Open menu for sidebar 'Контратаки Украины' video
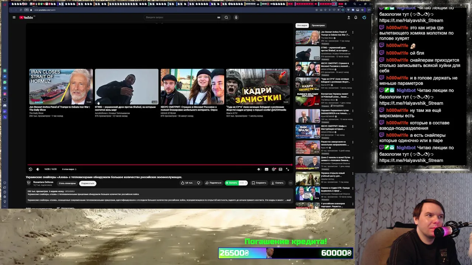The width and height of the screenshot is (472, 265). click(x=353, y=95)
